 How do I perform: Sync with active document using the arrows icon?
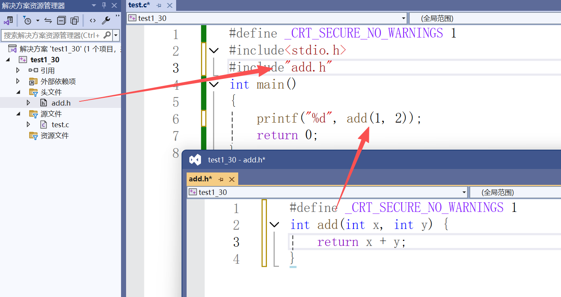click(x=48, y=20)
